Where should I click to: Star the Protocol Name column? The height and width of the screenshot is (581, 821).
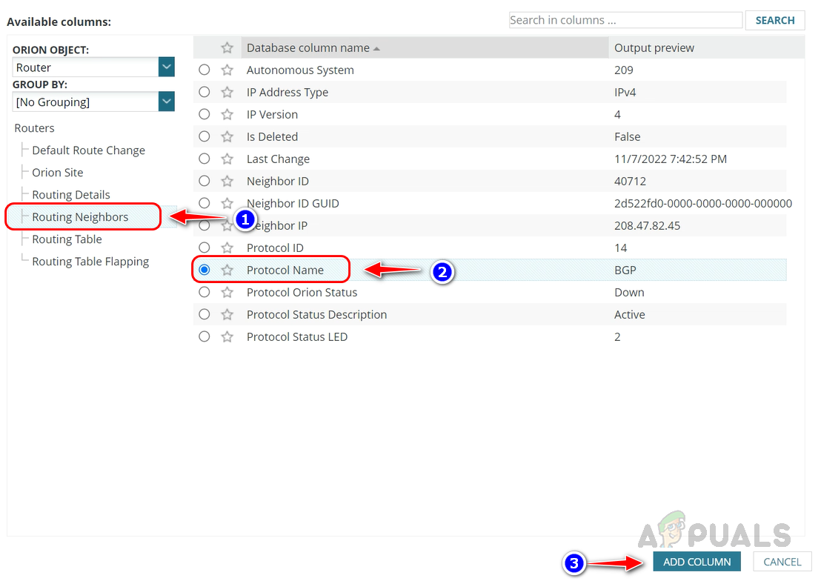tap(227, 270)
